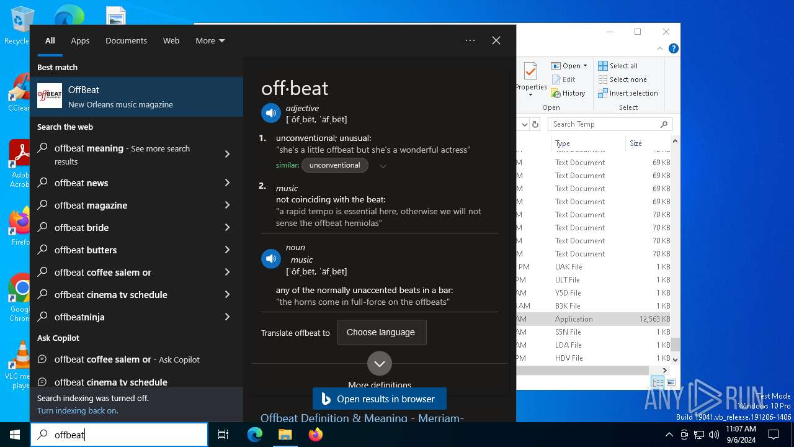Launch Microsoft Edge from the taskbar

(x=255, y=435)
